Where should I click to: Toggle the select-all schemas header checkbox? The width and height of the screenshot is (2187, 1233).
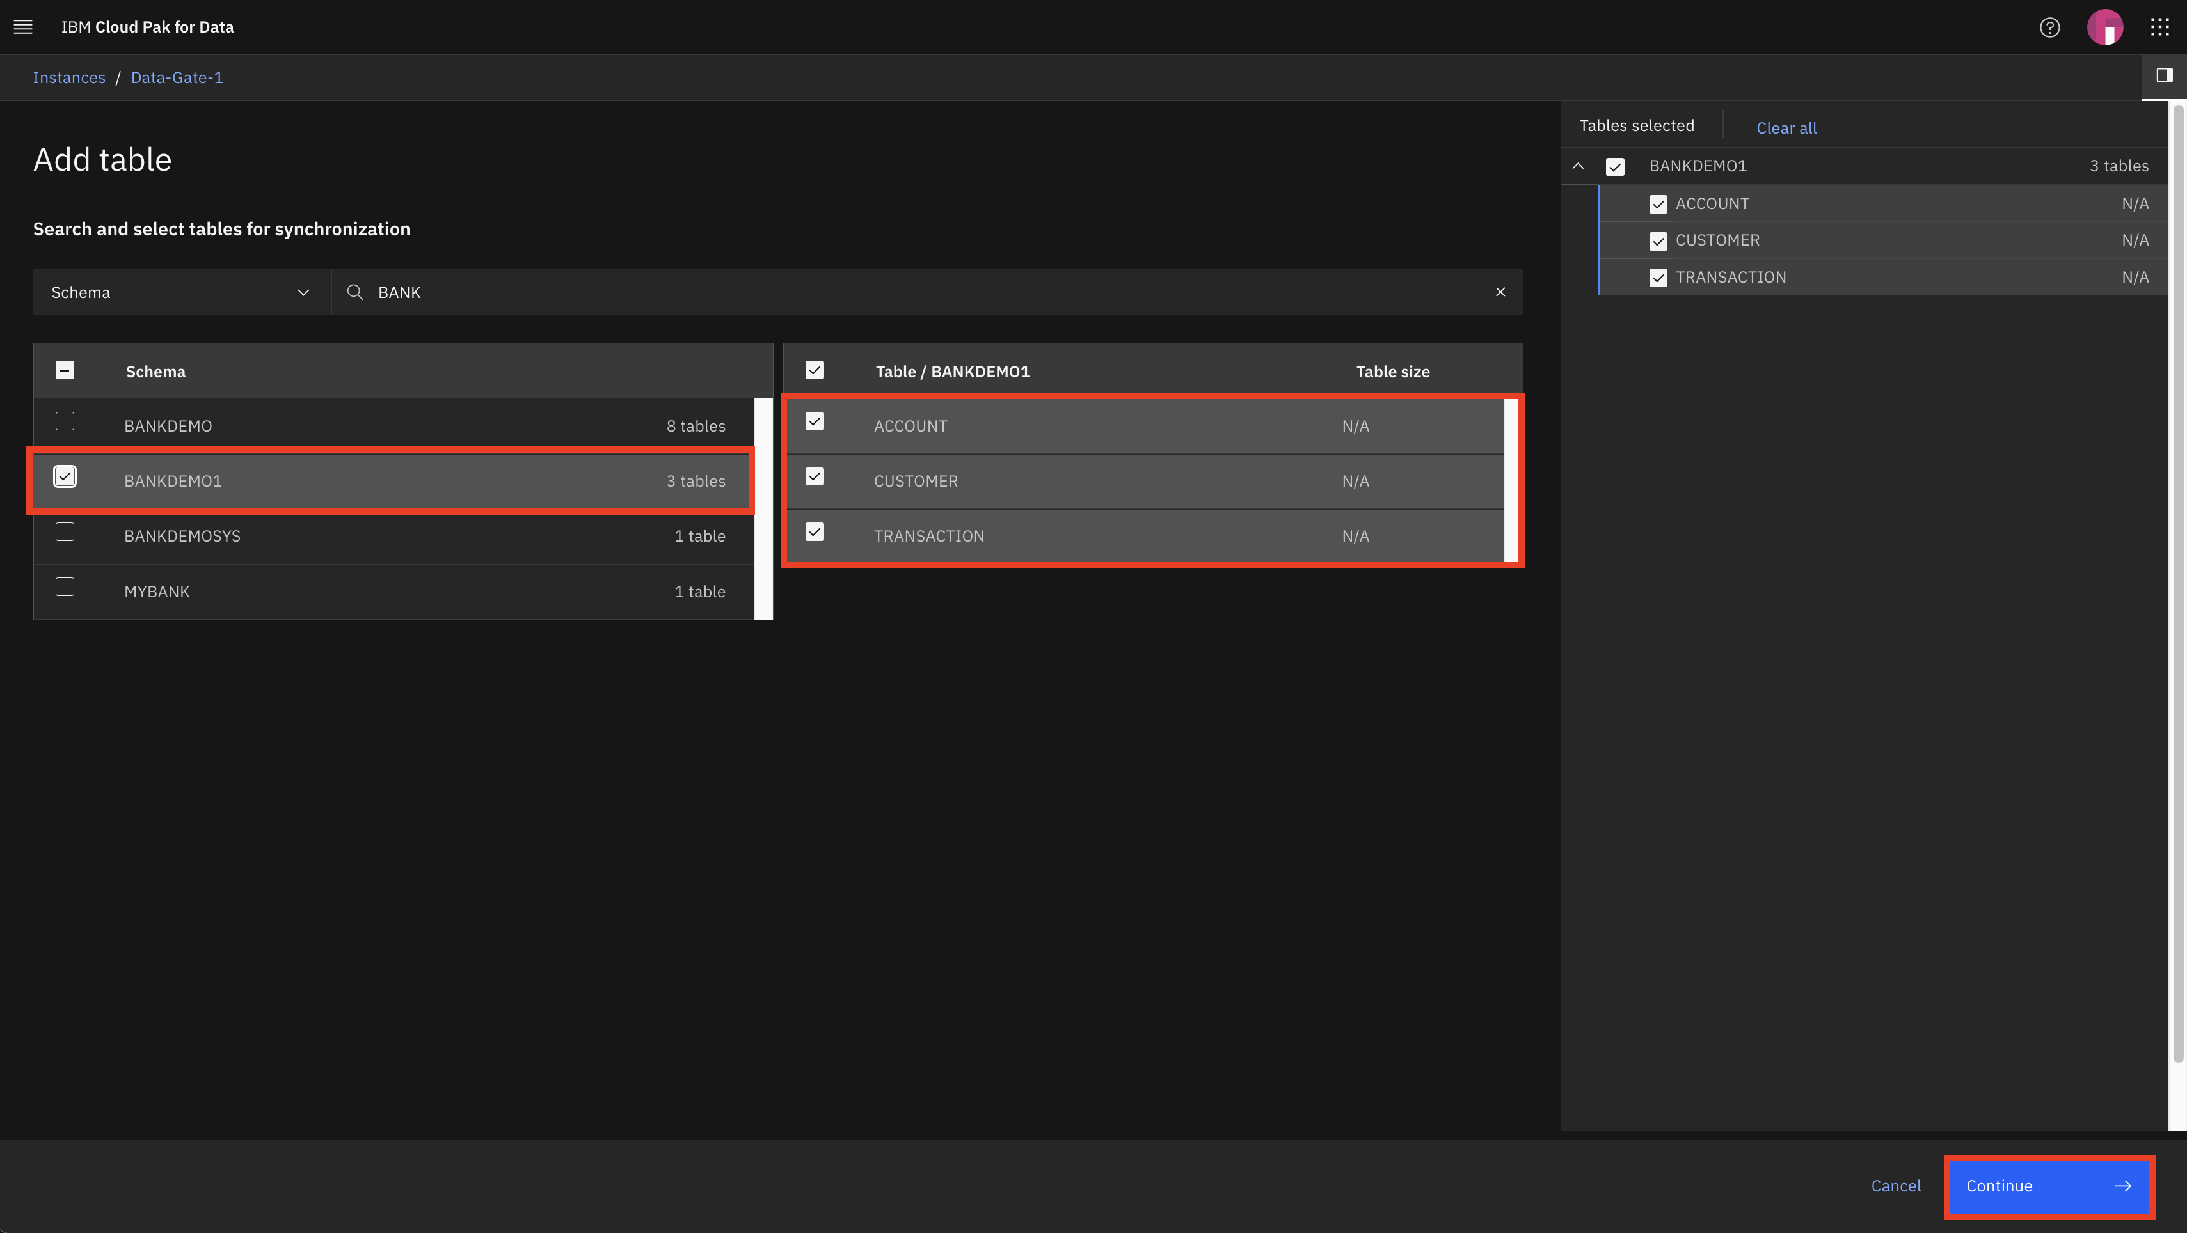click(65, 370)
